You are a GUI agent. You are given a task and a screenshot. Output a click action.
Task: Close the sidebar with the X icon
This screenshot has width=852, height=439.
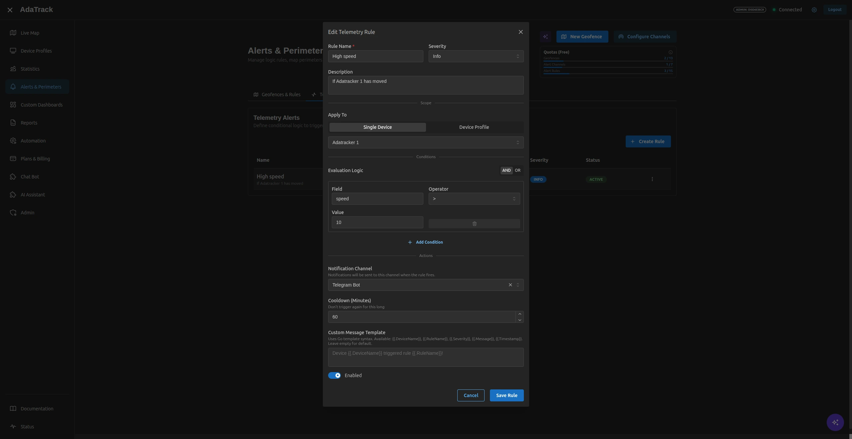pyautogui.click(x=10, y=10)
